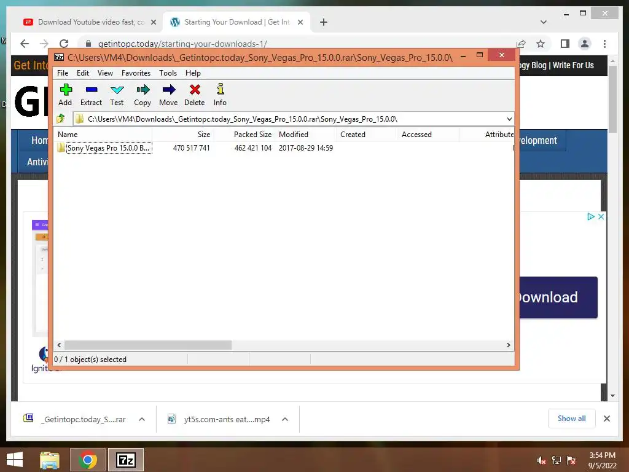Click the muted volume tray icon
629x472 pixels.
[542, 460]
